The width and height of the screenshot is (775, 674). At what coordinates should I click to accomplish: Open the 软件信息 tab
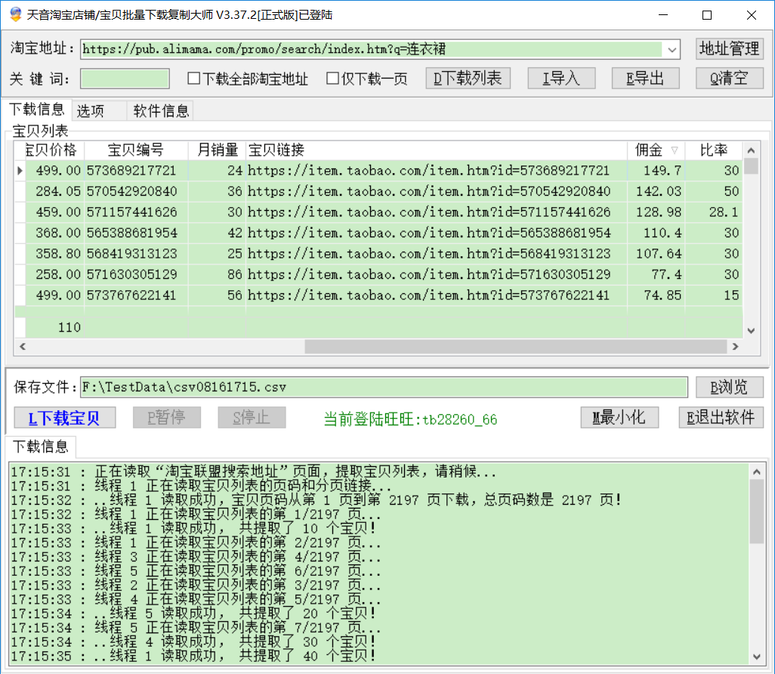(161, 111)
